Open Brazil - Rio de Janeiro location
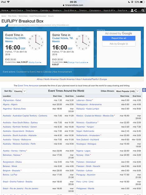Viewport: 146px width, 195px height. point(21,188)
